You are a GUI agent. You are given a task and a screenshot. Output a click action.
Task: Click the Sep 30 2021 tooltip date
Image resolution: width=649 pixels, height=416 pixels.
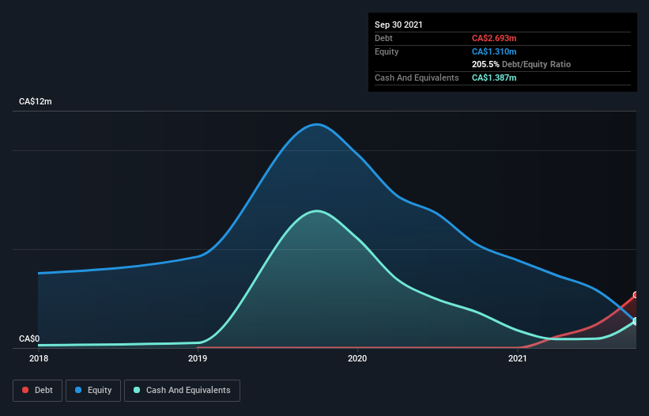[x=398, y=25]
